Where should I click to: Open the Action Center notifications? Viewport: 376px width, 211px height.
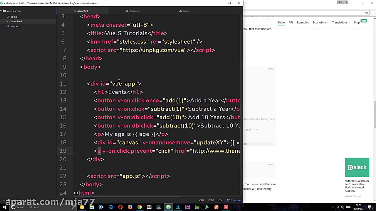pos(370,207)
